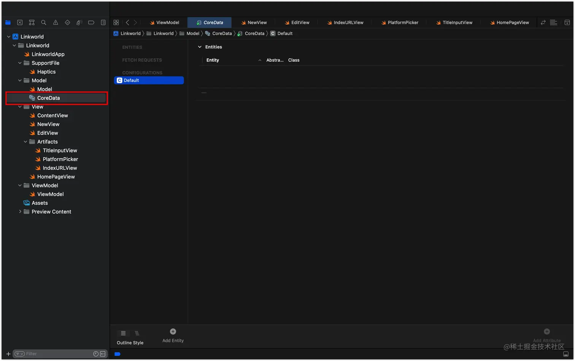Open the Find navigator magnifier icon
The width and height of the screenshot is (575, 361).
tap(44, 22)
